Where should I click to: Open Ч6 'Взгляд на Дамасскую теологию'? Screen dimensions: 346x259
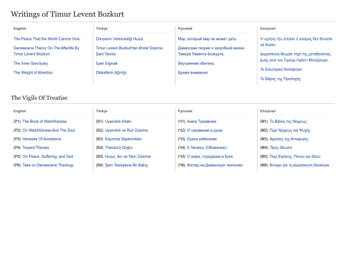point(215,165)
